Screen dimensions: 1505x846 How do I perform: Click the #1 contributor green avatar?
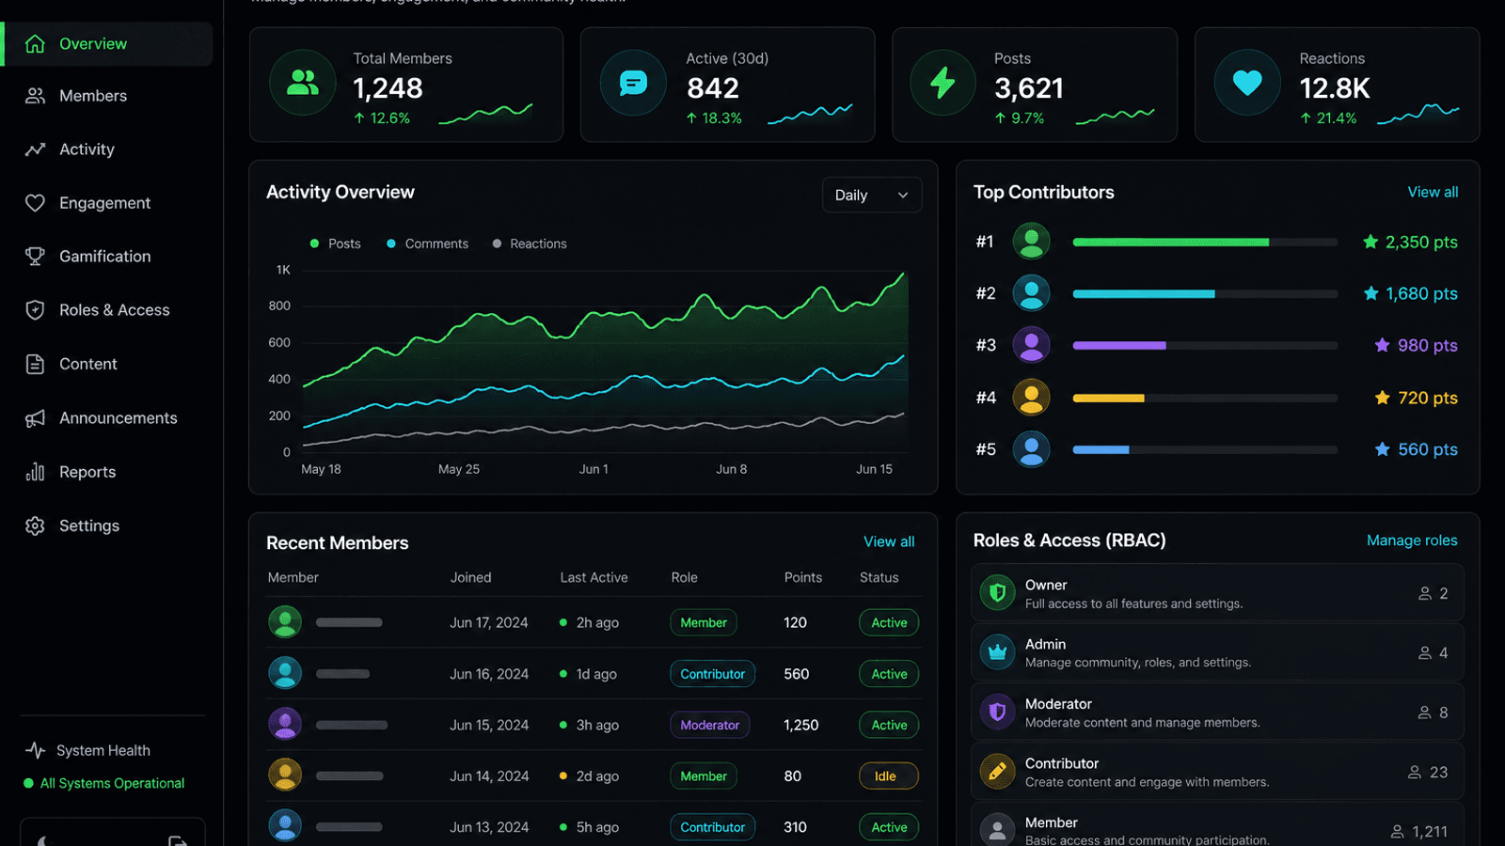tap(1031, 242)
